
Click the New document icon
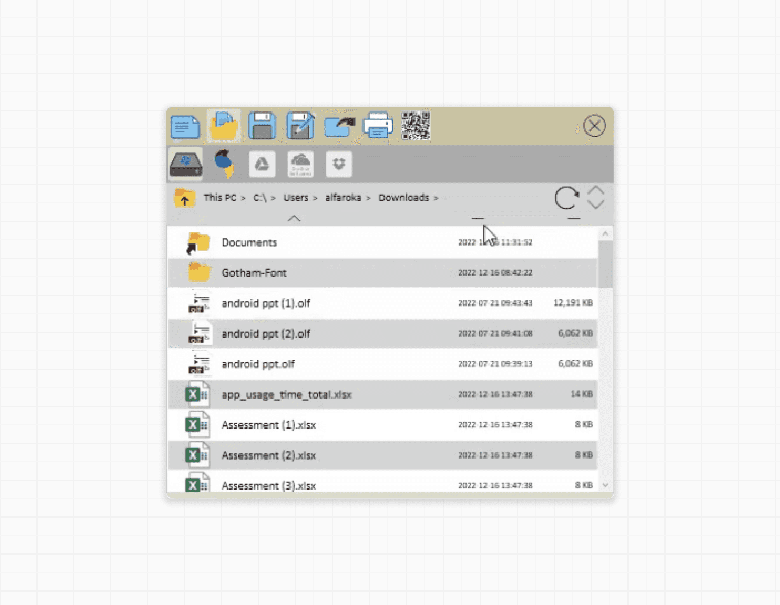(x=185, y=127)
